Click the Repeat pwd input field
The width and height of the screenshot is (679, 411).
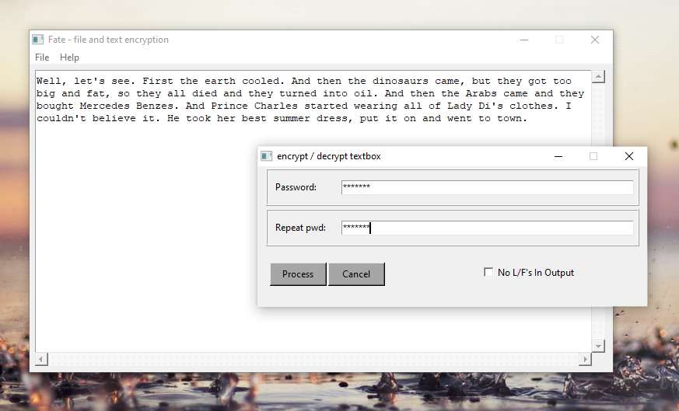pos(487,228)
